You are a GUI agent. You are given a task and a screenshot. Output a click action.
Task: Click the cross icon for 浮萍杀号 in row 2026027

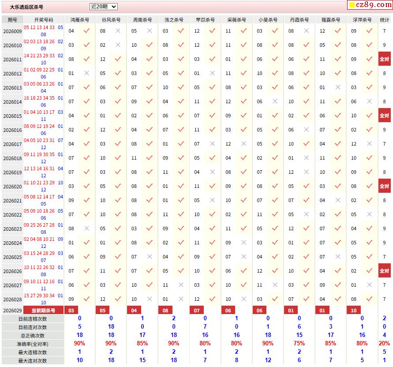pos(369,285)
